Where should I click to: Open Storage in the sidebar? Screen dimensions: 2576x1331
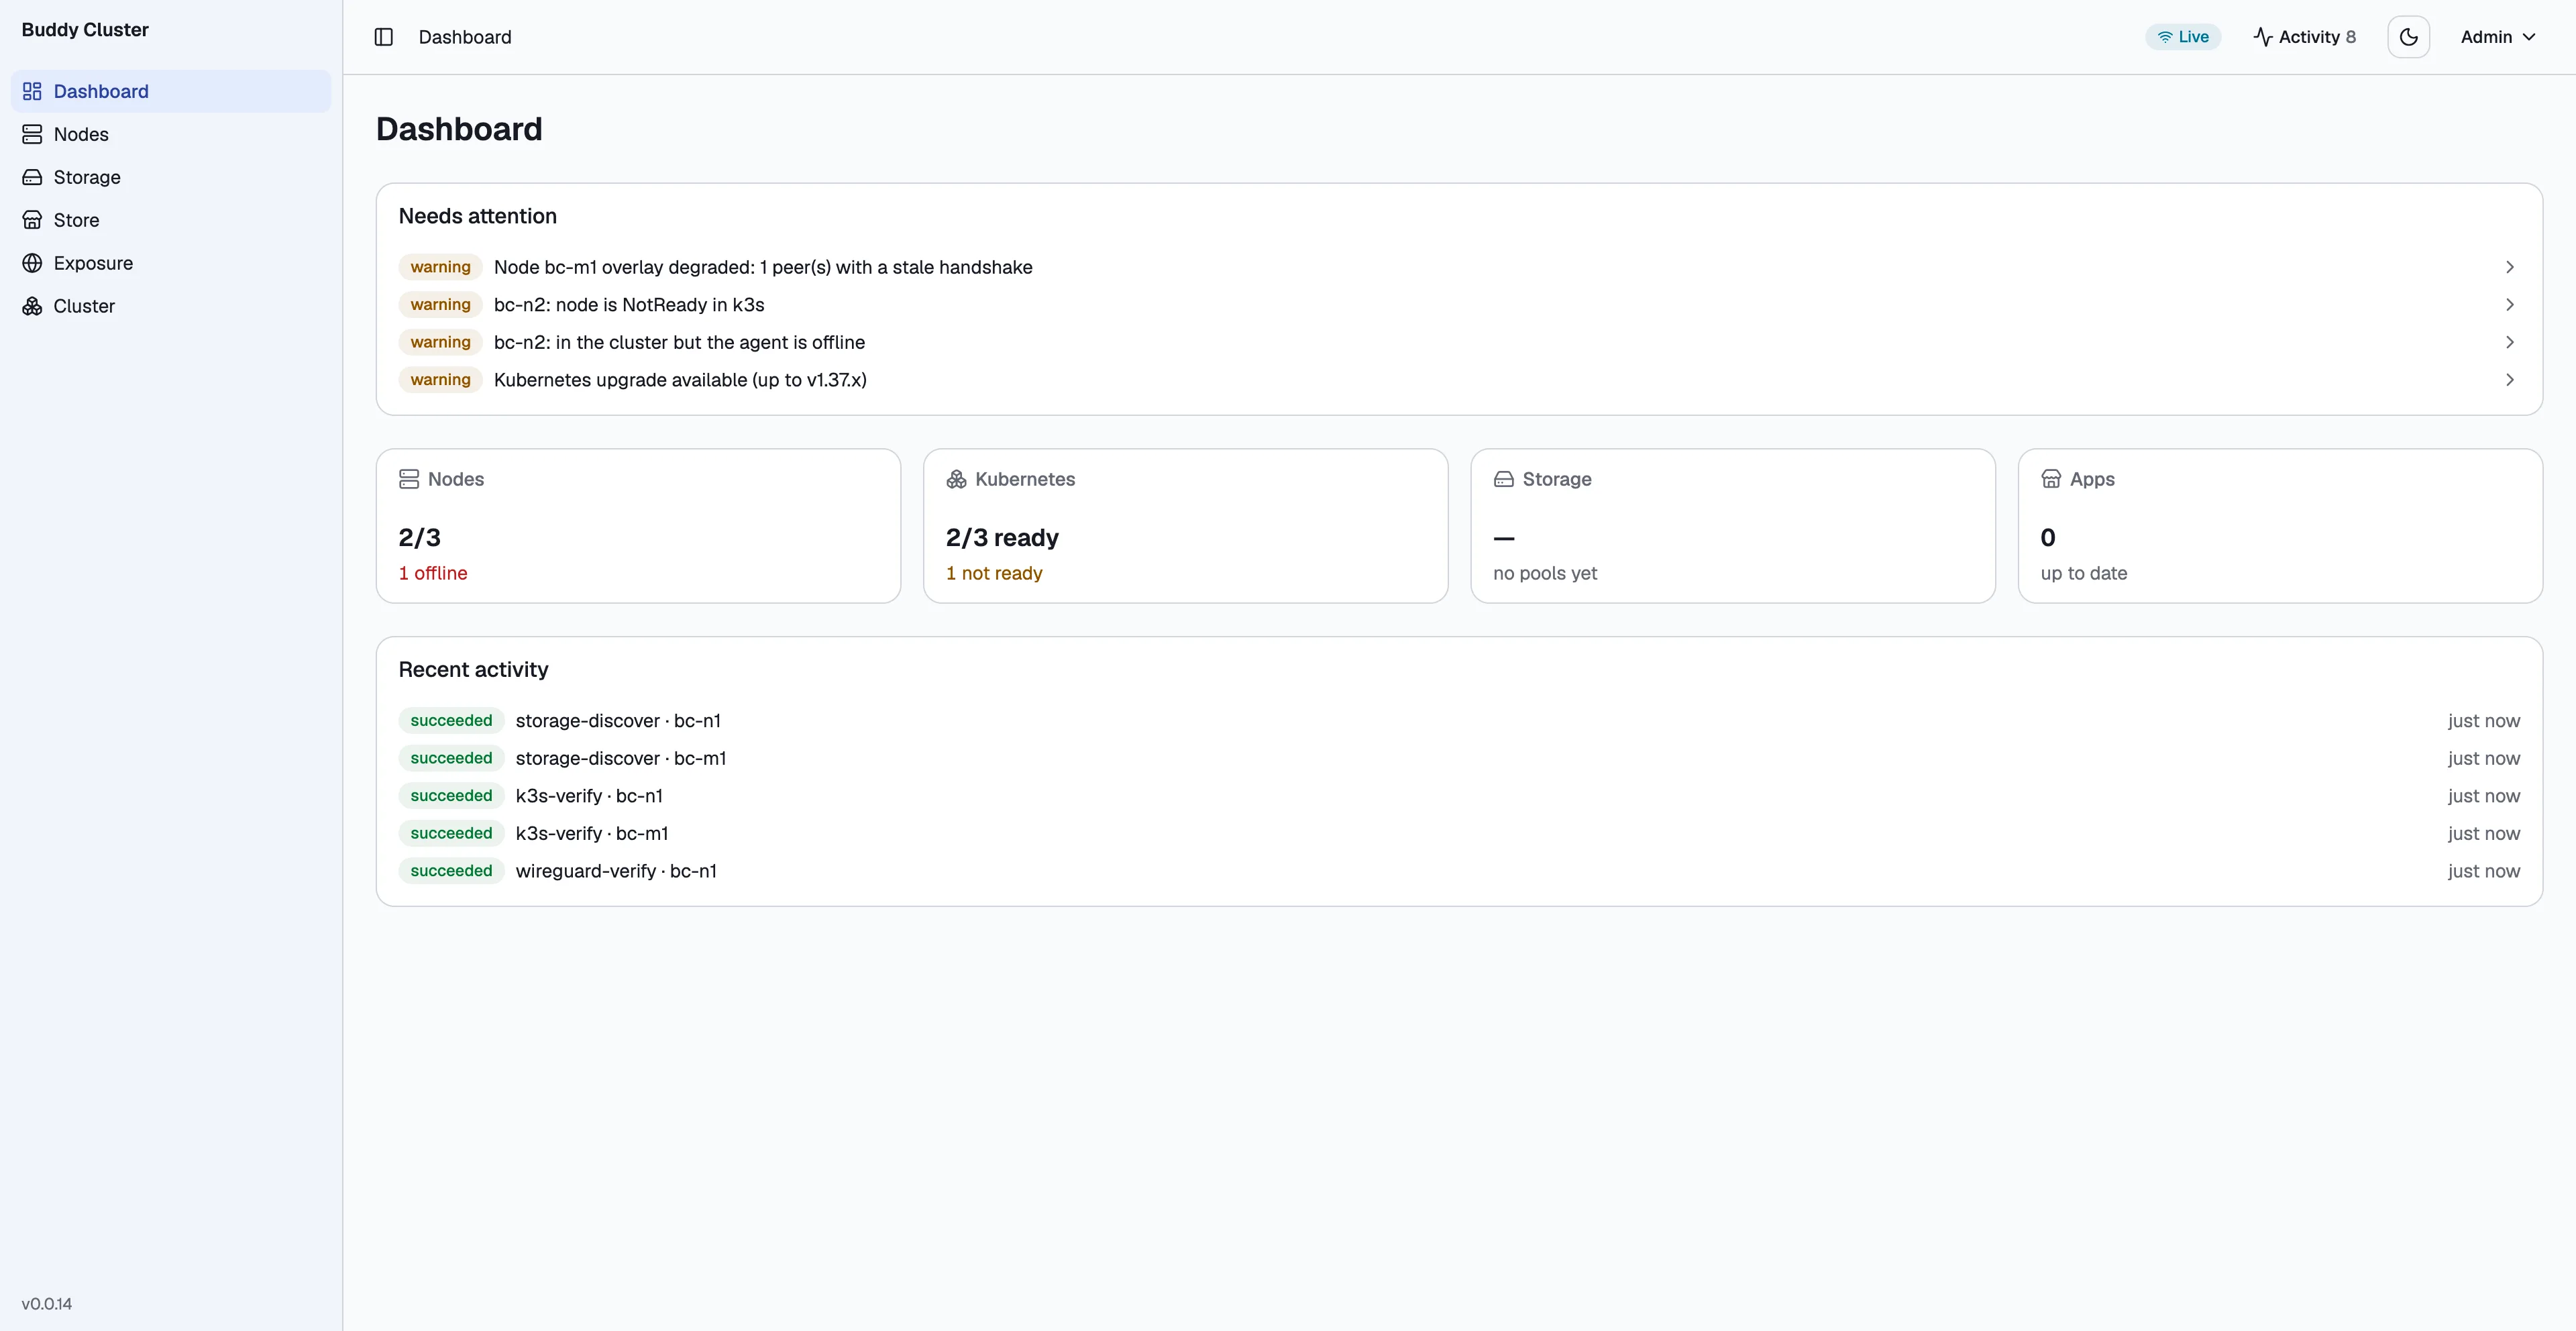(x=171, y=177)
